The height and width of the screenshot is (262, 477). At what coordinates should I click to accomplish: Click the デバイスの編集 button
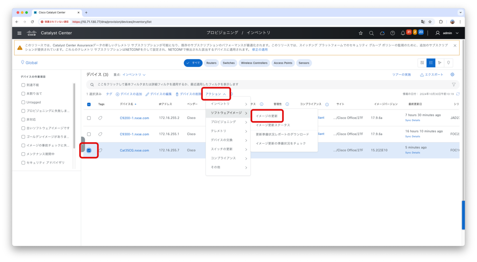coord(159,94)
